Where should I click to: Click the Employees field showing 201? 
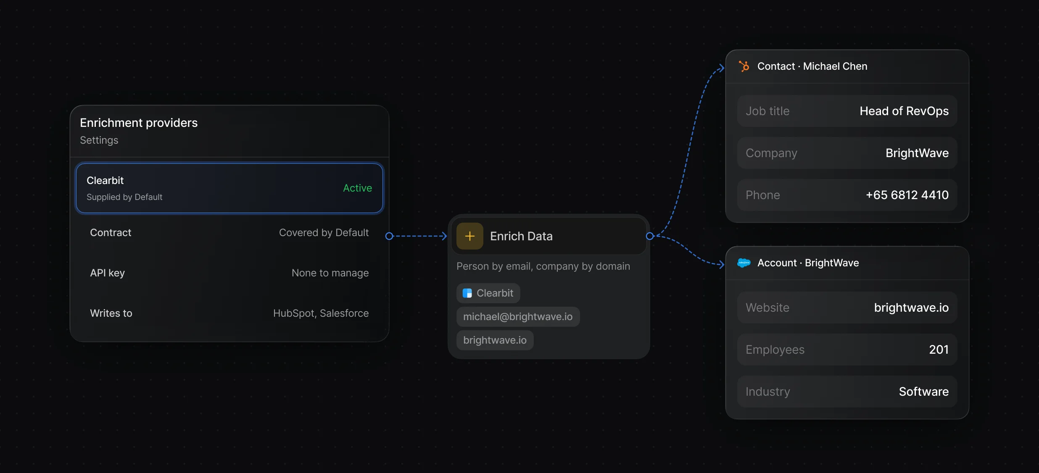847,349
